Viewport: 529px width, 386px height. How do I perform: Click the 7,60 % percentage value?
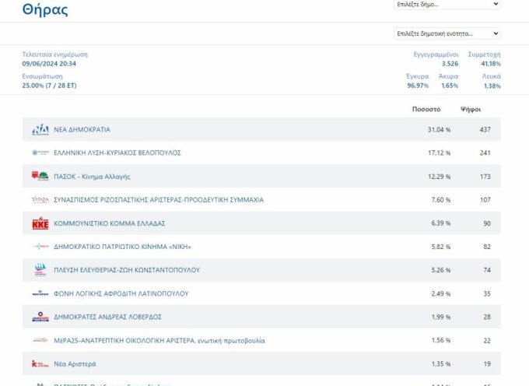tap(440, 200)
